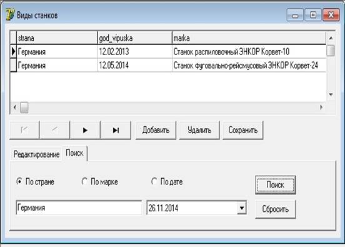The image size is (345, 247).
Task: Minimize the Виды станков window
Action: 295,15
